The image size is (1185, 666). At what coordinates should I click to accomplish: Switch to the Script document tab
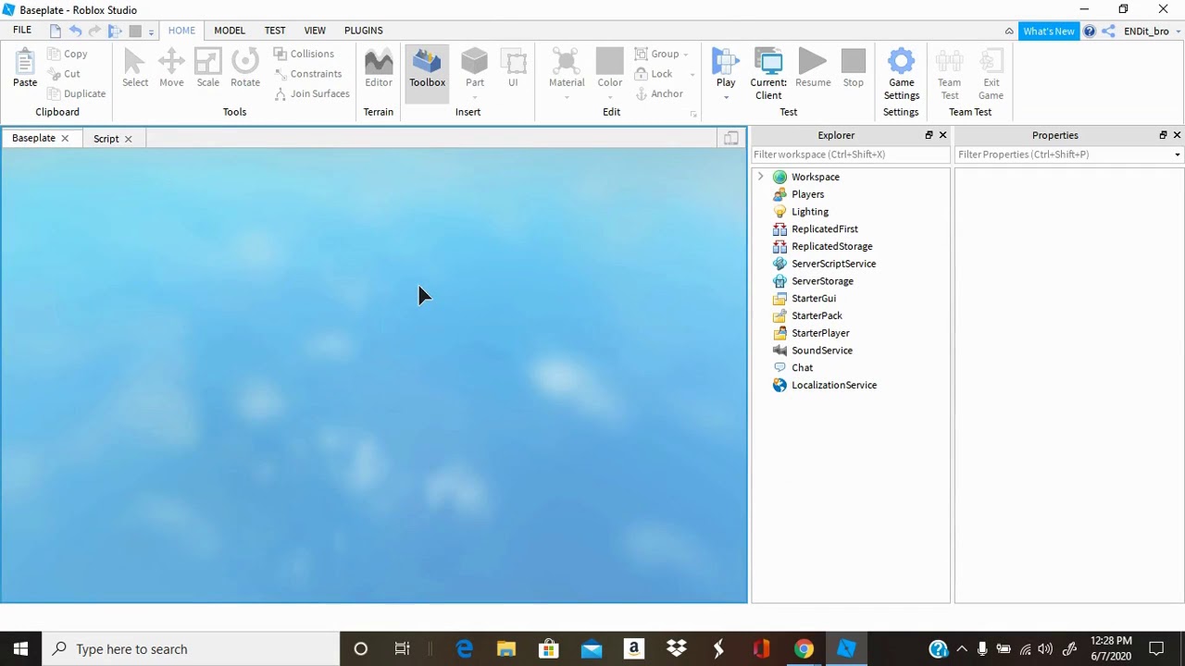click(106, 139)
